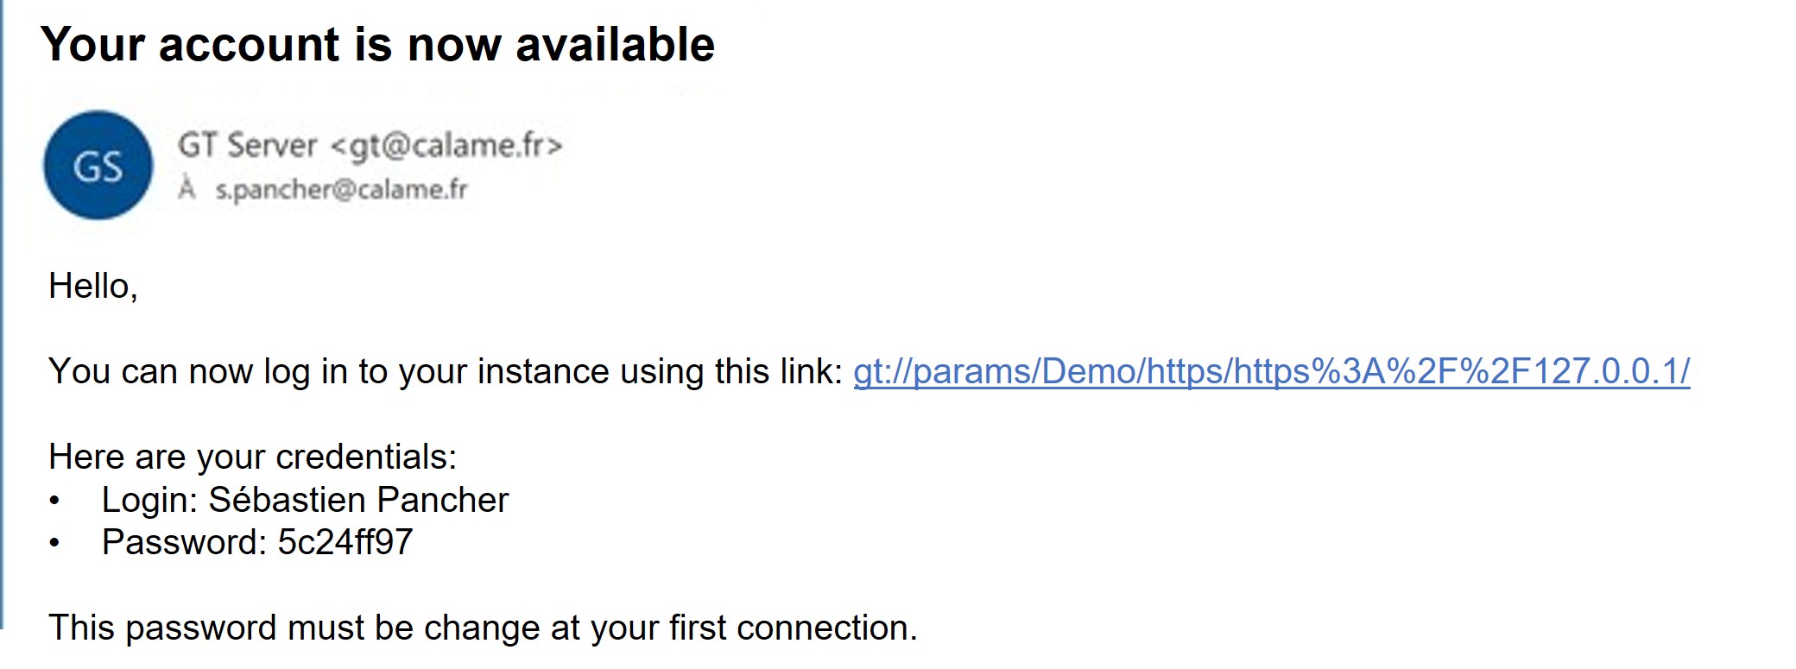Select the password value 5c24ff97
The height and width of the screenshot is (669, 1796).
[x=345, y=542]
